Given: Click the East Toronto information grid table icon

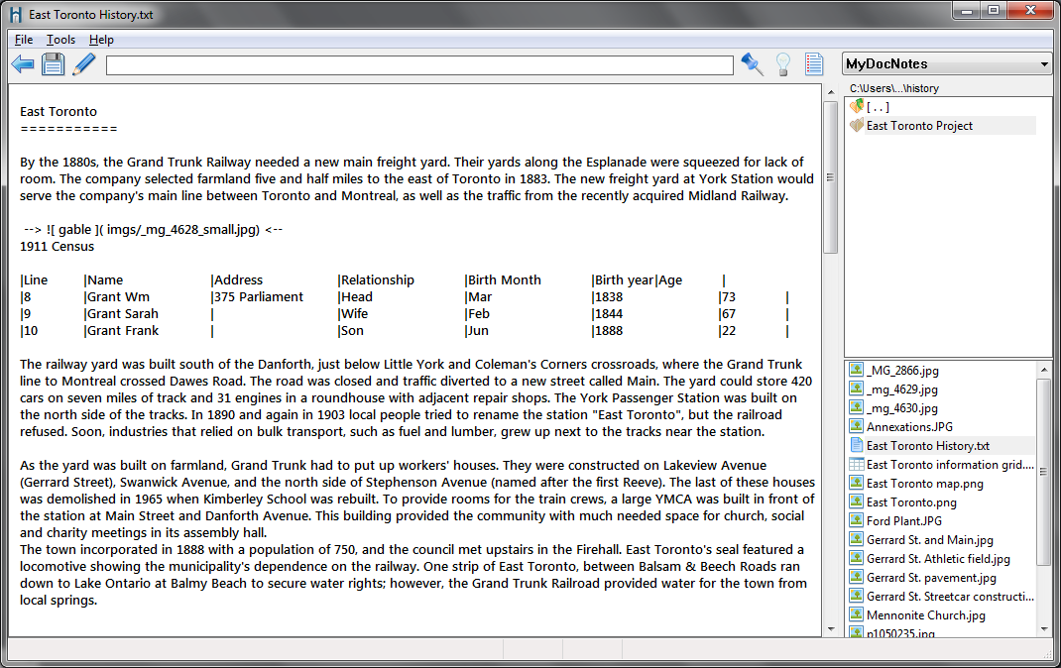Looking at the screenshot, I should coord(856,465).
